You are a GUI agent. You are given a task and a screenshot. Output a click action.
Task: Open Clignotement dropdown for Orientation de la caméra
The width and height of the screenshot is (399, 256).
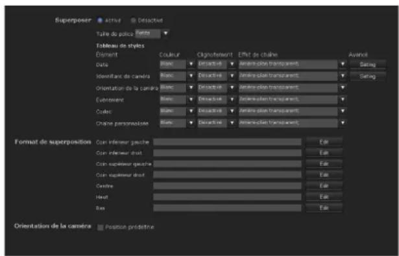tap(217, 87)
